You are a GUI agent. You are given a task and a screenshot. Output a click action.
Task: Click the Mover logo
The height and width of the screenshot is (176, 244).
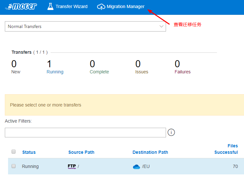coord(21,6)
